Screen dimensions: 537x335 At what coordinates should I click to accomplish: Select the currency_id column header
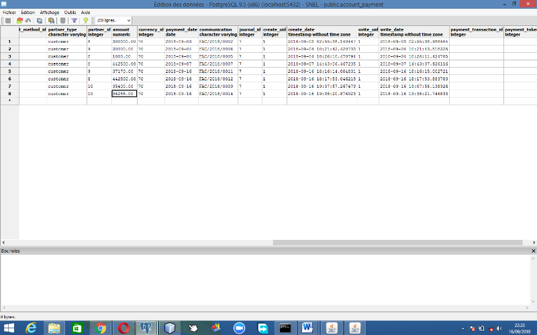pos(151,32)
